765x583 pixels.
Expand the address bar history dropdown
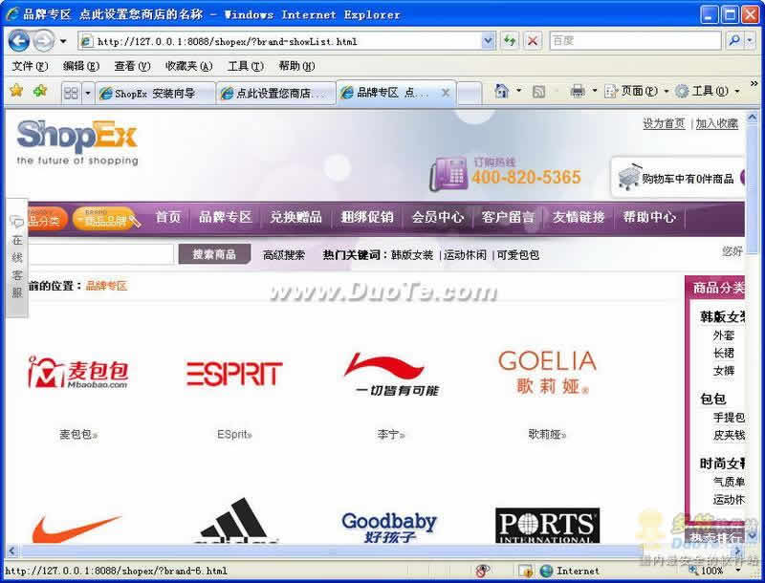(x=488, y=41)
